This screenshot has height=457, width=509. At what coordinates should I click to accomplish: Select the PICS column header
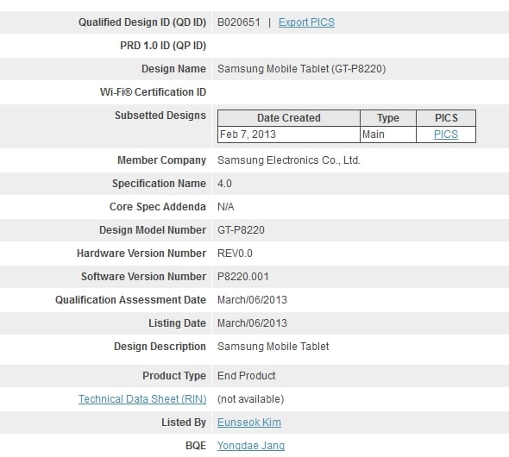pyautogui.click(x=446, y=118)
